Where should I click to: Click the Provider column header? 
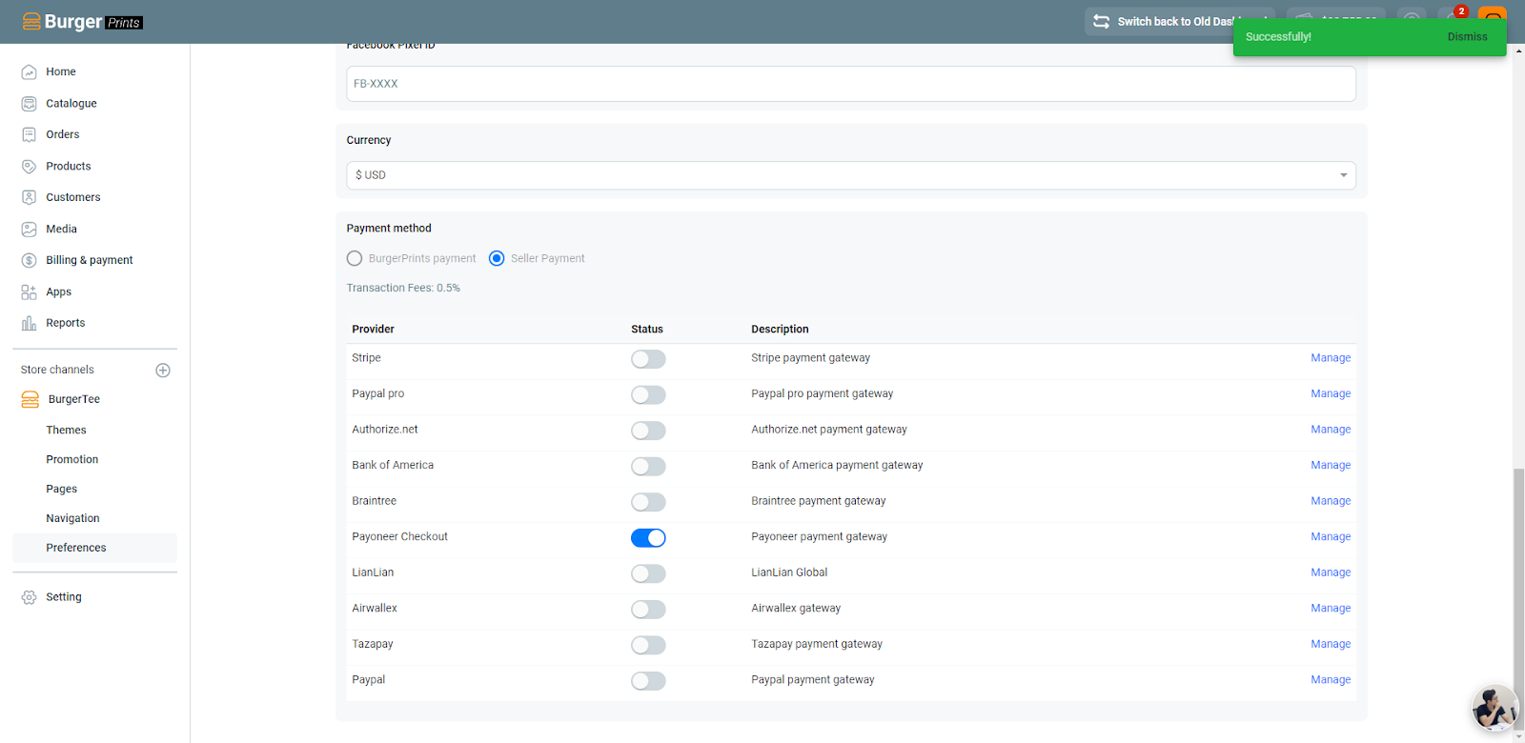pos(373,330)
